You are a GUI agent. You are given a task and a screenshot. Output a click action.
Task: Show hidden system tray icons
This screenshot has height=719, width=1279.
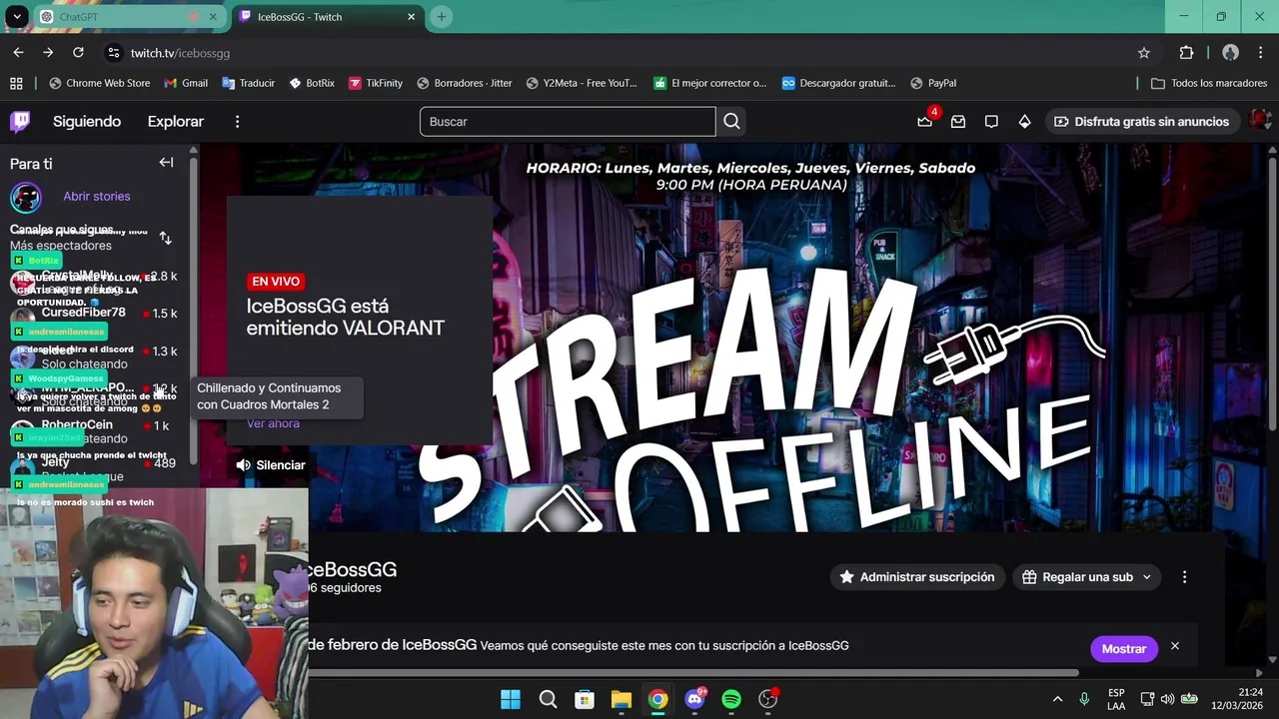click(x=1057, y=699)
